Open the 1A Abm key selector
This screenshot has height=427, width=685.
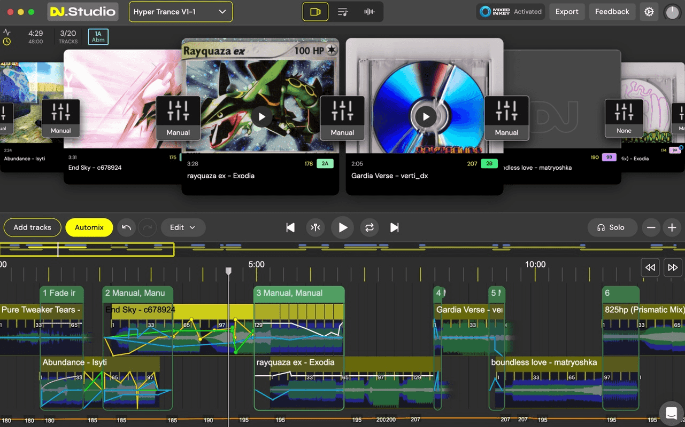pos(97,36)
